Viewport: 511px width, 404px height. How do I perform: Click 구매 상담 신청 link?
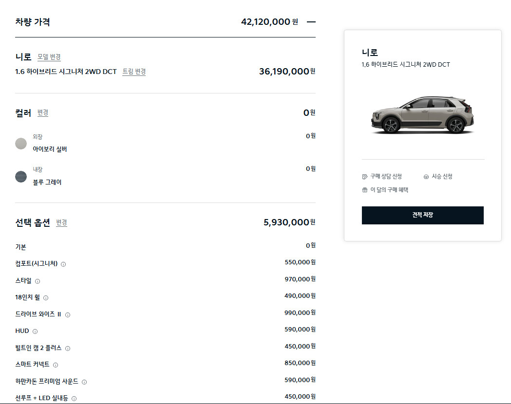point(382,176)
